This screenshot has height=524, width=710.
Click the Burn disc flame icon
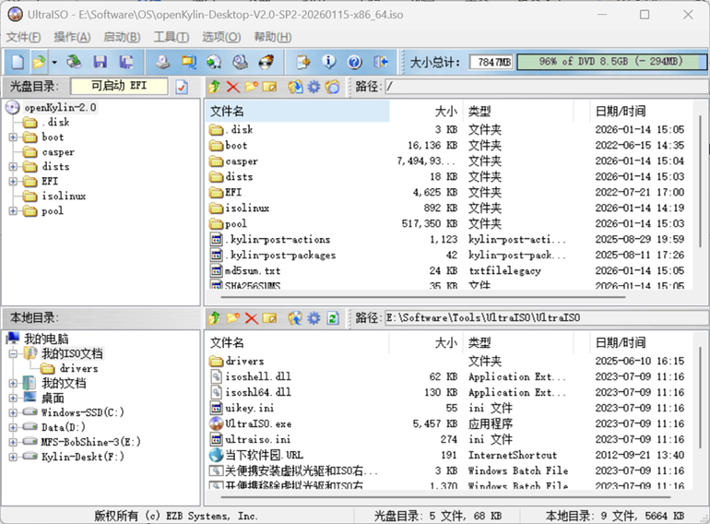[266, 62]
